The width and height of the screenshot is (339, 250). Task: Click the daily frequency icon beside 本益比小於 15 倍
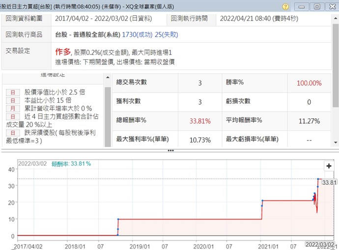coord(12,100)
